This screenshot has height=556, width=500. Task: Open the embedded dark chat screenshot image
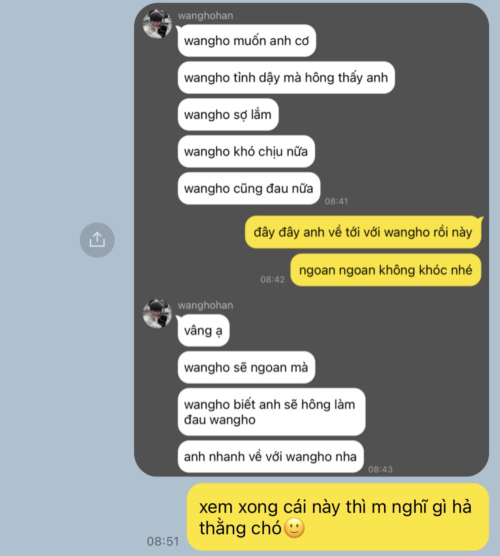[312, 240]
